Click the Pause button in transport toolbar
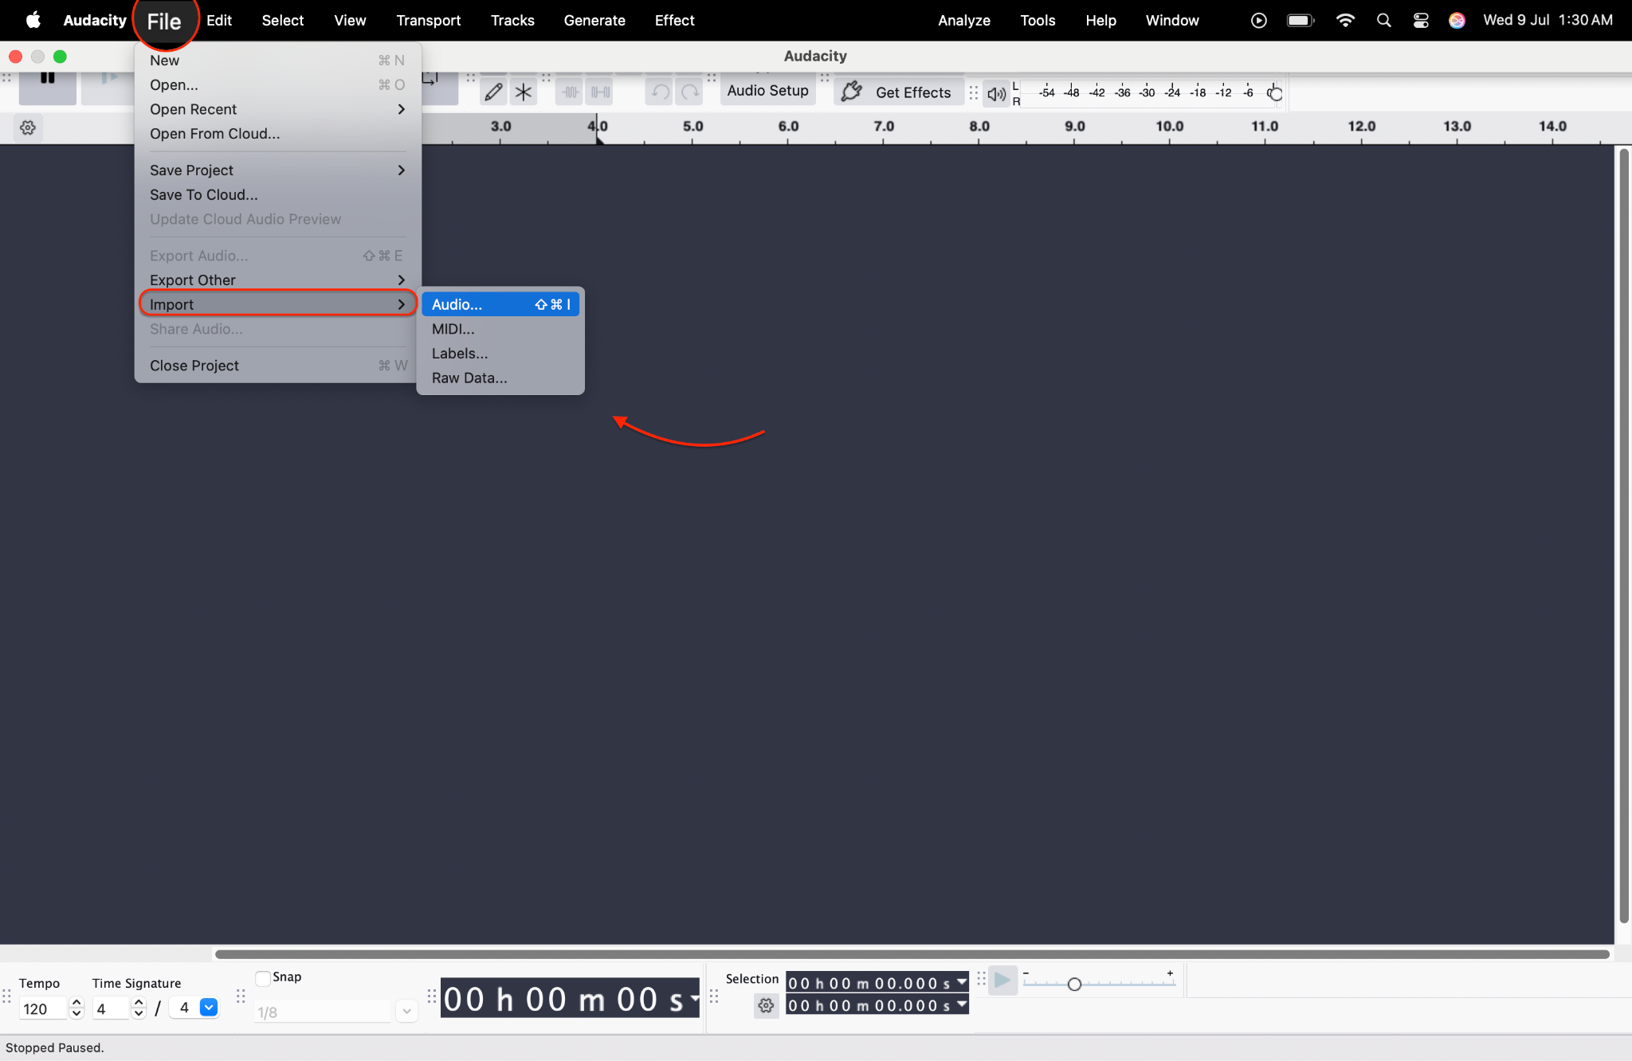The height and width of the screenshot is (1061, 1632). click(48, 86)
